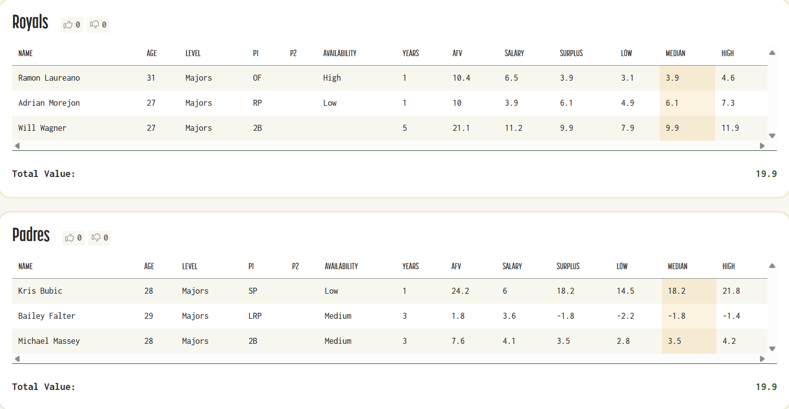The height and width of the screenshot is (409, 789).
Task: Click the left arrow of the Royals horizontal scrollbar
Action: (x=17, y=146)
